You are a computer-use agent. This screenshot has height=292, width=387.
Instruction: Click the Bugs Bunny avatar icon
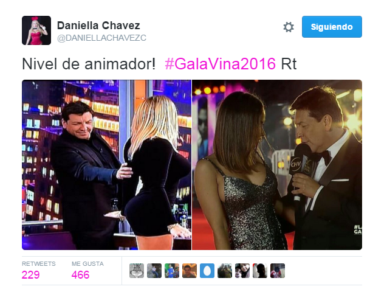point(137,271)
